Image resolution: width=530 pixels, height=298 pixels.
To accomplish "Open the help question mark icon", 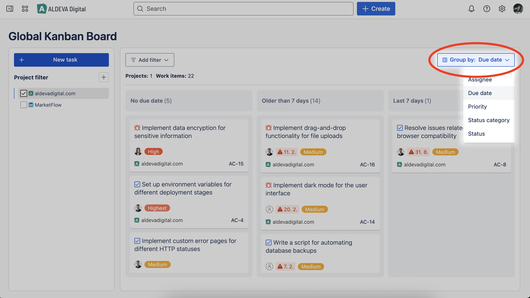I will (486, 9).
